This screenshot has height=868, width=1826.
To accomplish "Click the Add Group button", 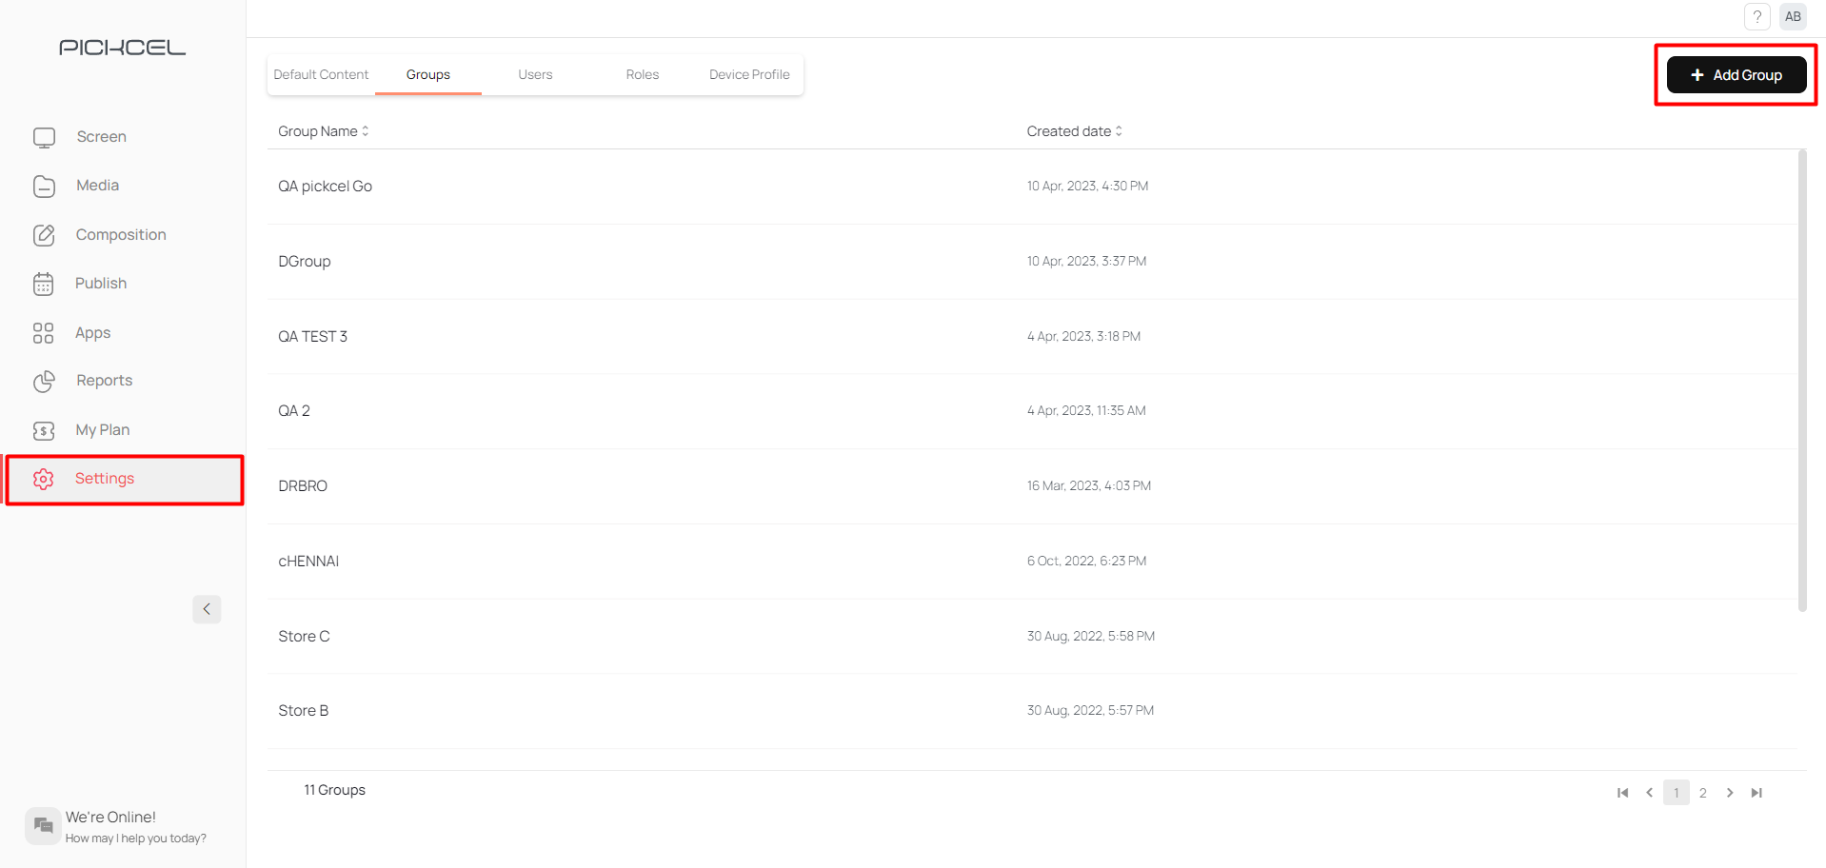I will [1737, 75].
